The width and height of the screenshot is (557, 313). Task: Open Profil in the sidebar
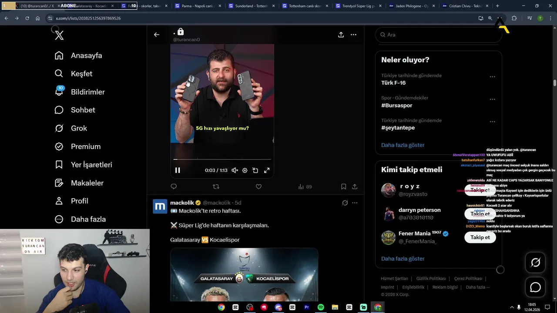pyautogui.click(x=71, y=201)
